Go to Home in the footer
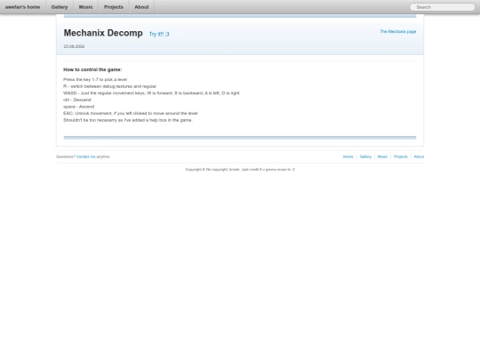The width and height of the screenshot is (480, 360). (348, 156)
